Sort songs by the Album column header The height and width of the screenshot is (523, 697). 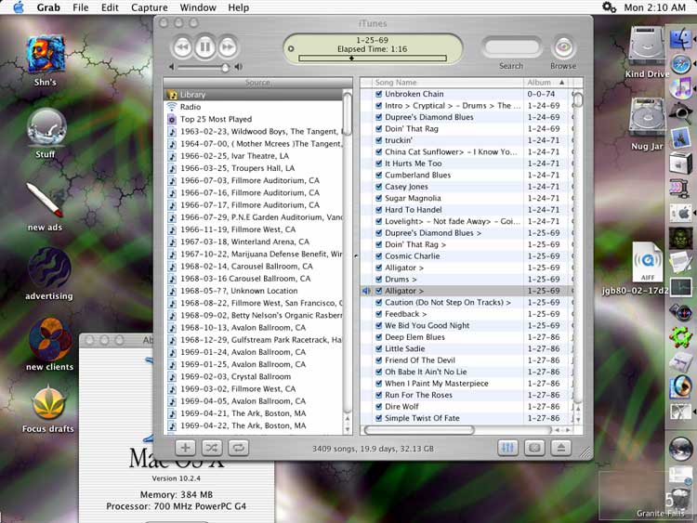pyautogui.click(x=546, y=82)
